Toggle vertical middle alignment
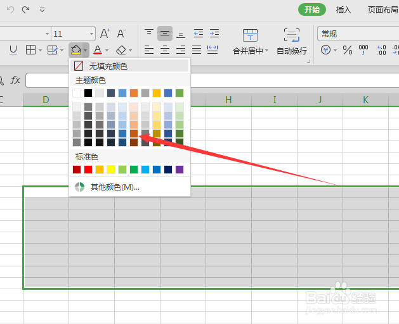 click(165, 34)
